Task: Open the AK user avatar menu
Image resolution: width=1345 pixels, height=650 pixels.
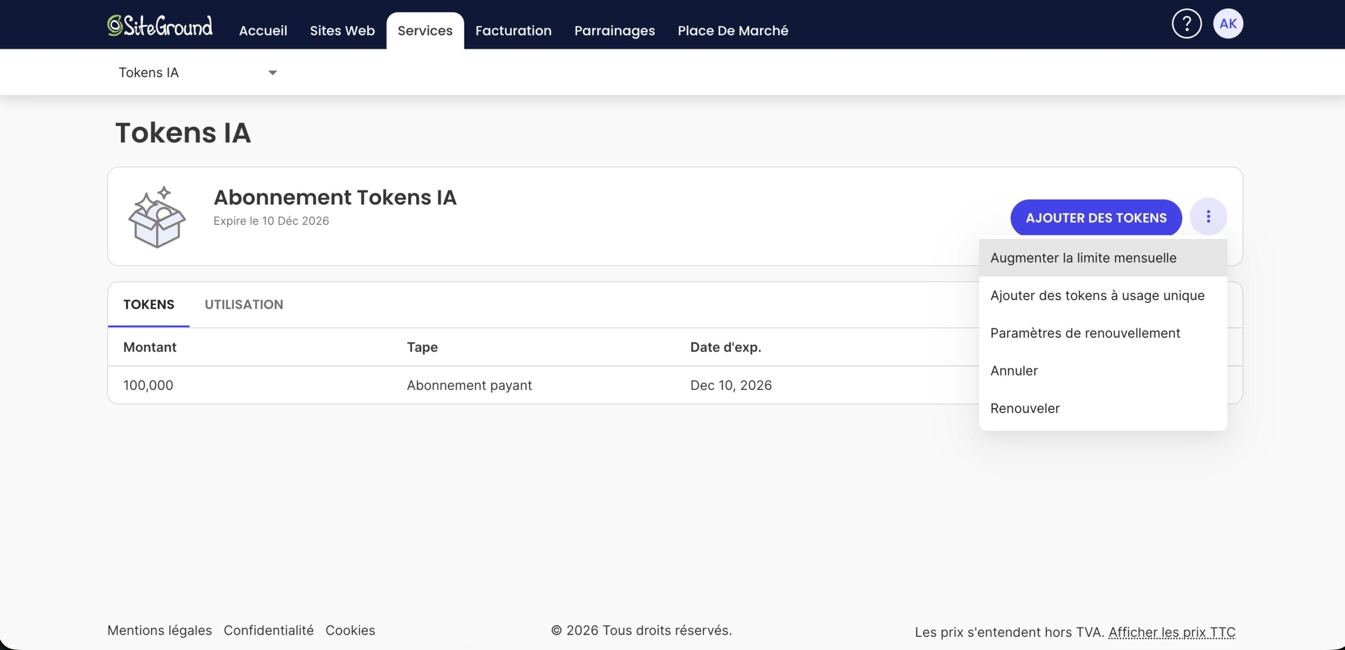Action: tap(1228, 24)
